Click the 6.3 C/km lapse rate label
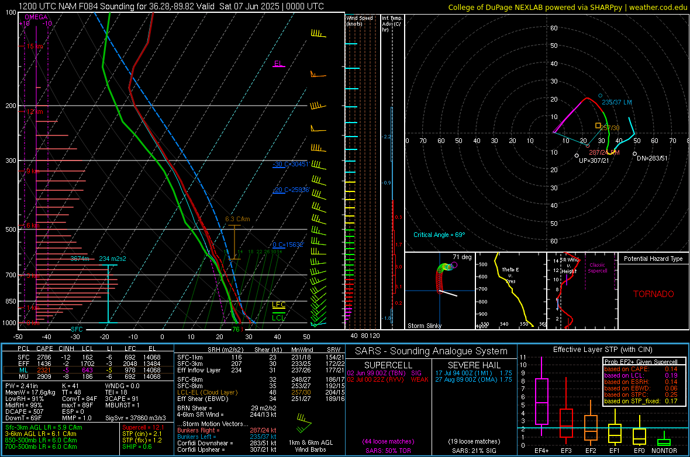This screenshot has width=690, height=457. [237, 219]
